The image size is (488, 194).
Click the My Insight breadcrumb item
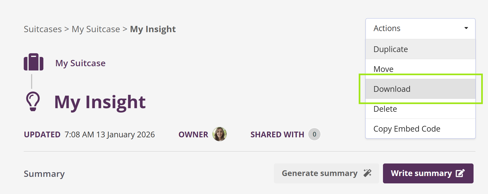point(153,29)
